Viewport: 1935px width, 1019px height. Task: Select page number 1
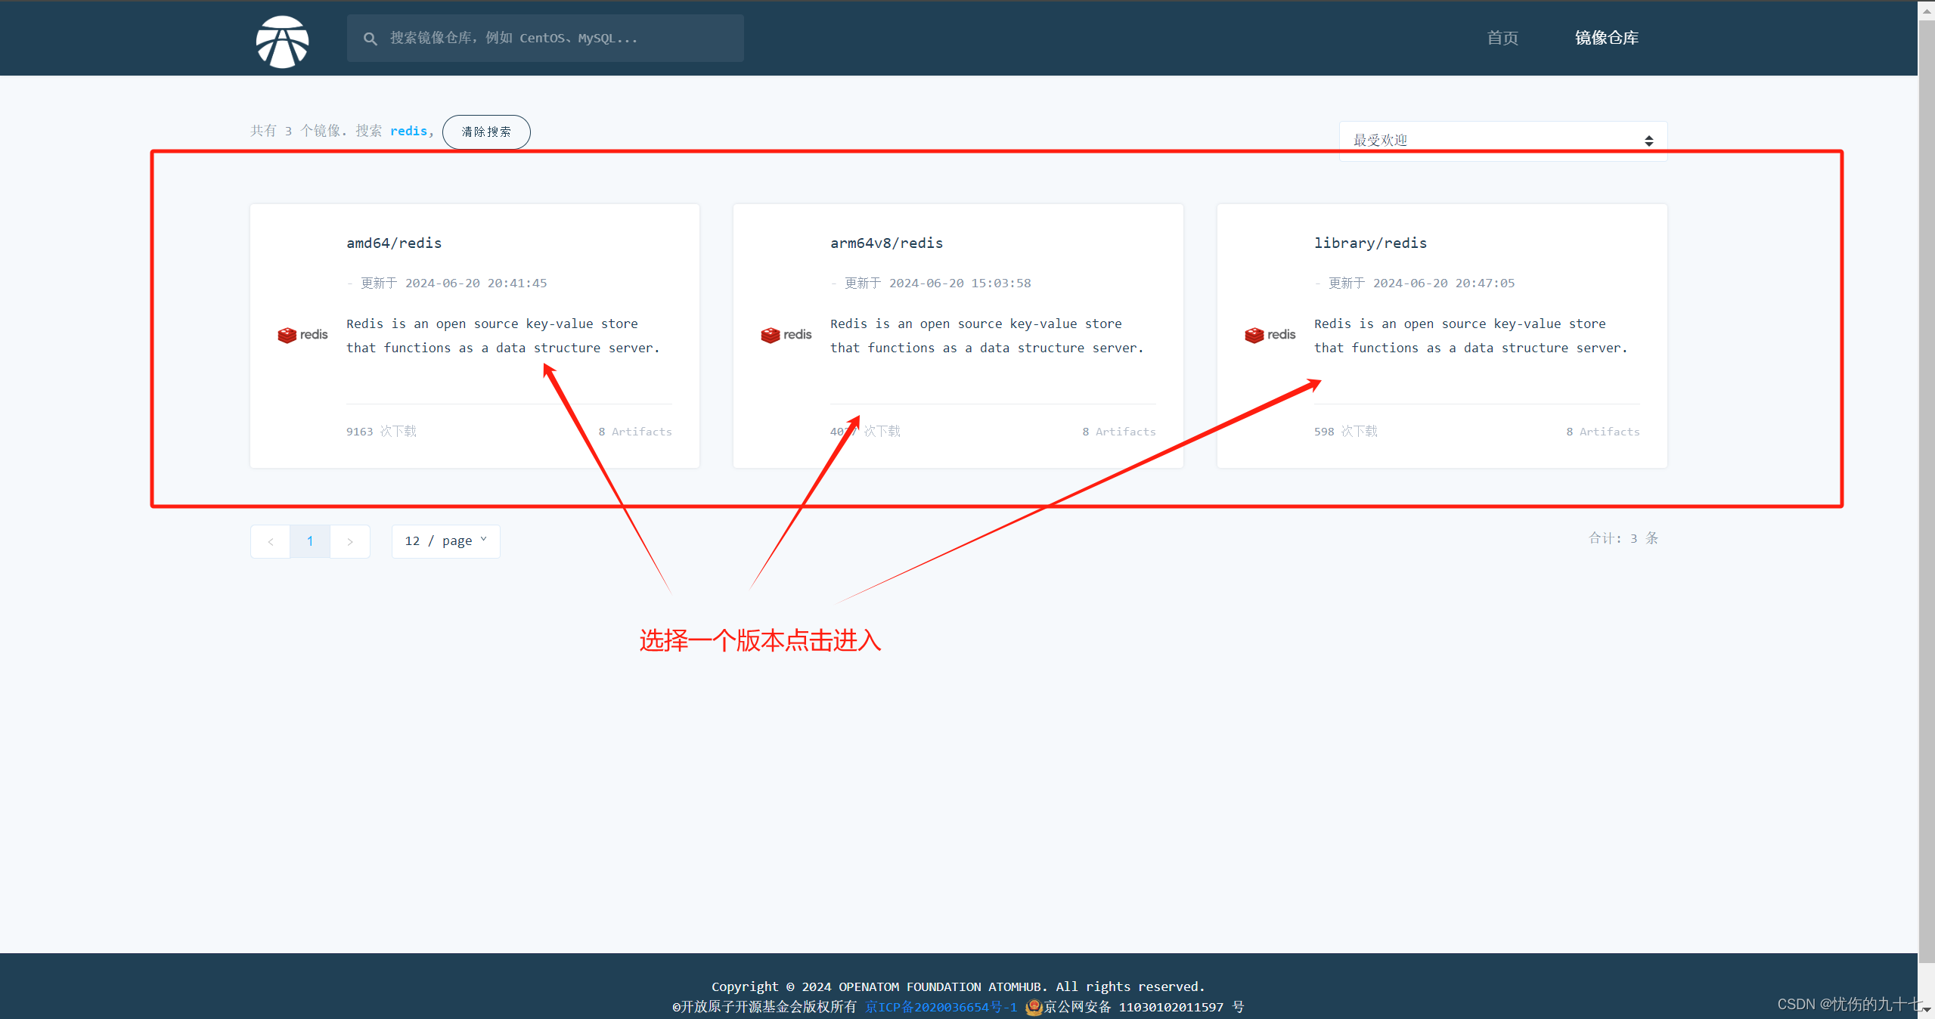[310, 540]
